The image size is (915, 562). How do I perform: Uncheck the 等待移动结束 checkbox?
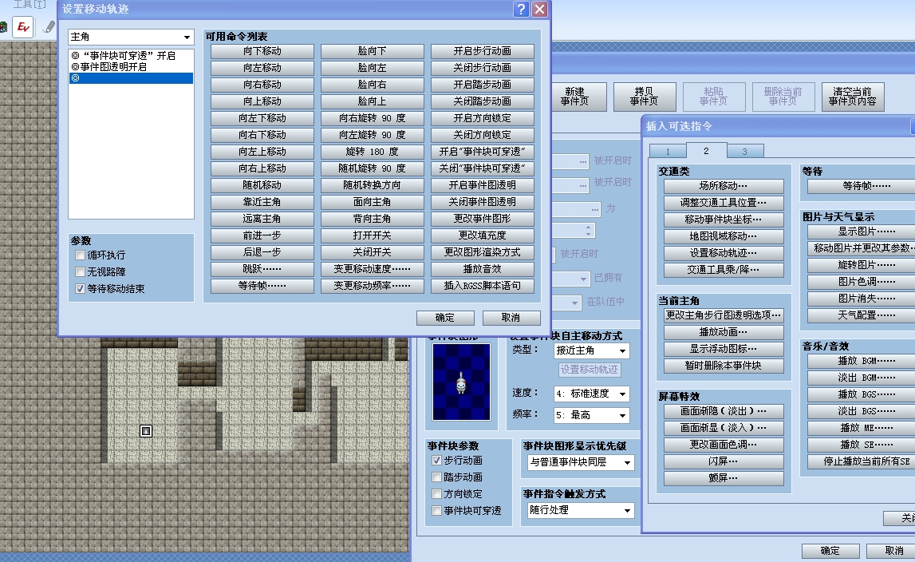(x=81, y=289)
